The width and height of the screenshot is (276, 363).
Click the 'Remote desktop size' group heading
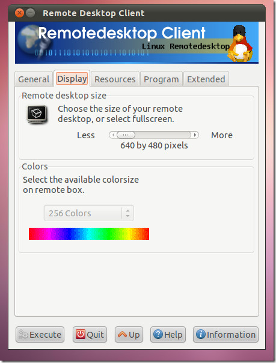point(64,96)
